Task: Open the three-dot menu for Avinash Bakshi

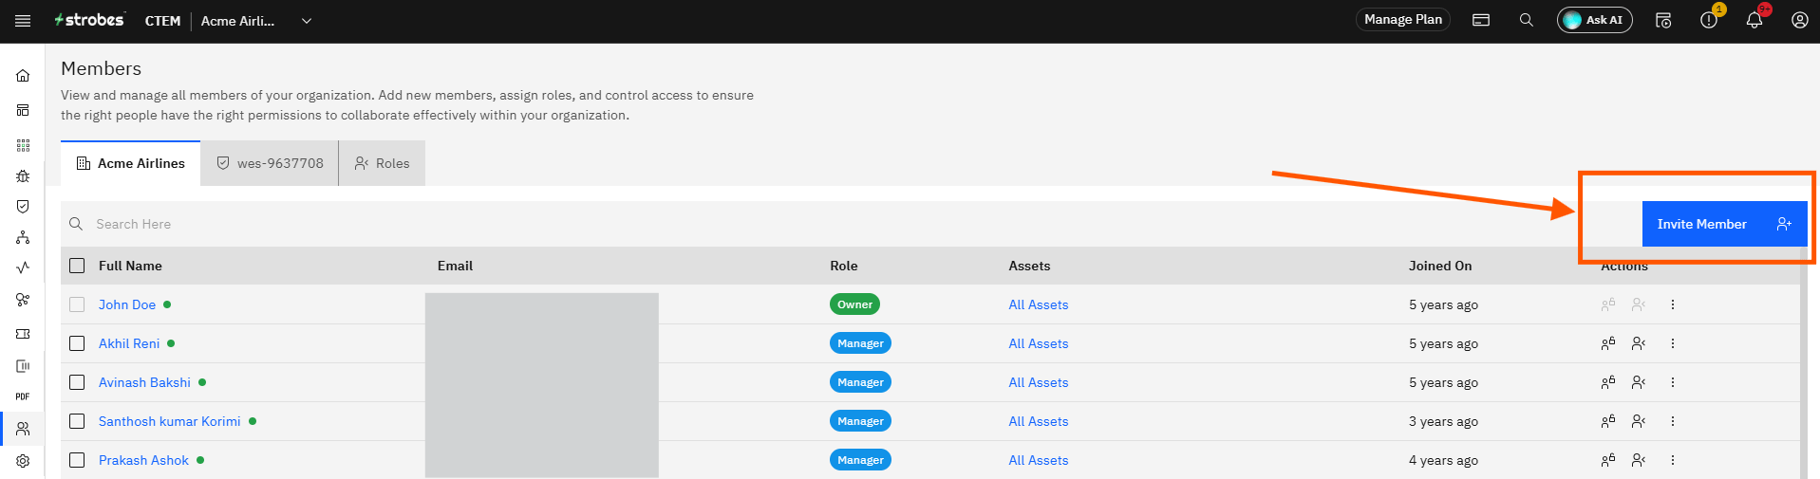Action: pos(1673,382)
